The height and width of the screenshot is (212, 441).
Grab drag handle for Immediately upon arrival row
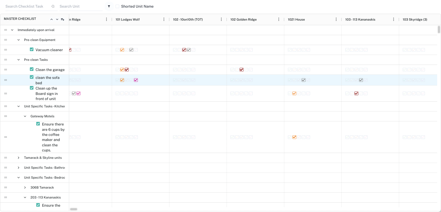[6, 30]
